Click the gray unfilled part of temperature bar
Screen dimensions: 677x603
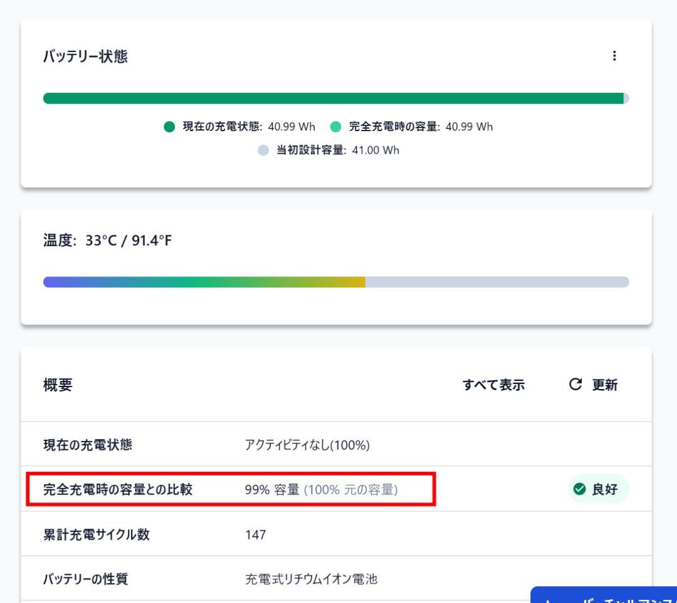[496, 282]
